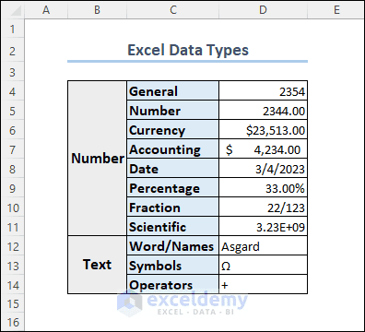This screenshot has width=365, height=332.
Task: Click the 'Date' label cell
Action: click(173, 169)
